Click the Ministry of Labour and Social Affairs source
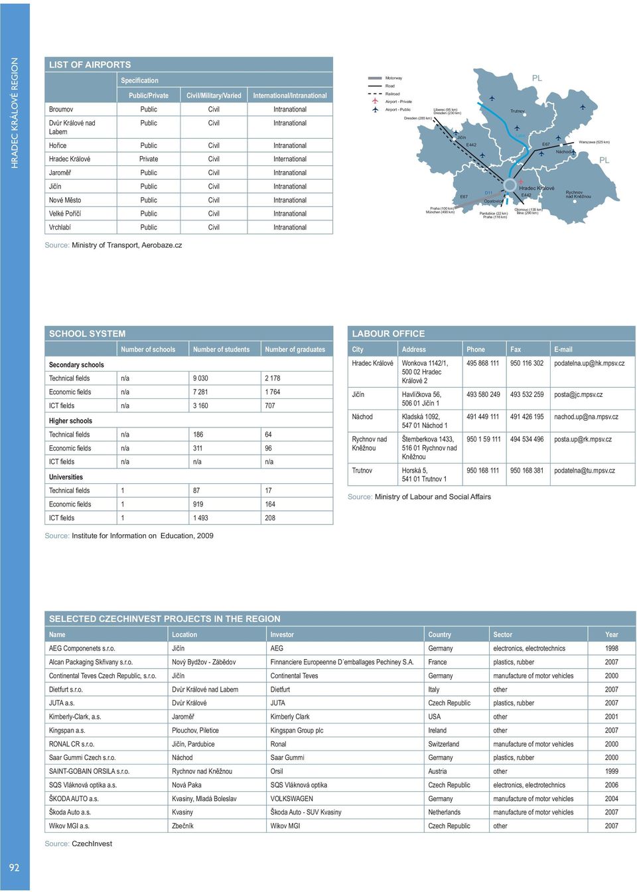This screenshot has height=892, width=637. click(x=433, y=497)
